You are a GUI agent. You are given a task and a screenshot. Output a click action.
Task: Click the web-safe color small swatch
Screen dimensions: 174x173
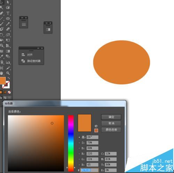tap(96, 130)
